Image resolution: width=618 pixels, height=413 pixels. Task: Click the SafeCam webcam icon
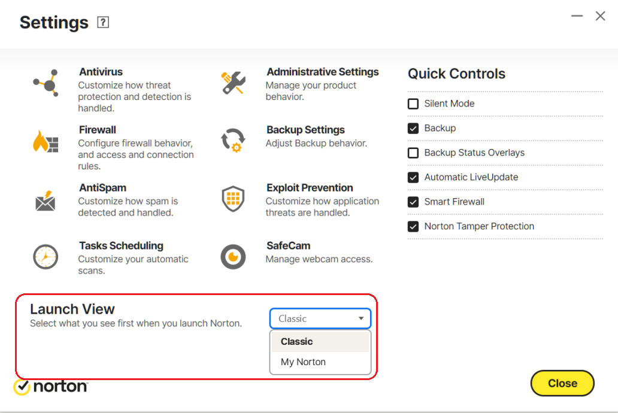point(234,257)
